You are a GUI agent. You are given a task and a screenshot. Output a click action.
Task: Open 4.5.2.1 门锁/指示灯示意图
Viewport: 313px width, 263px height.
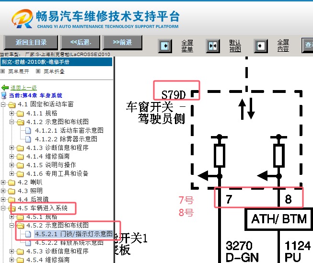(73, 234)
